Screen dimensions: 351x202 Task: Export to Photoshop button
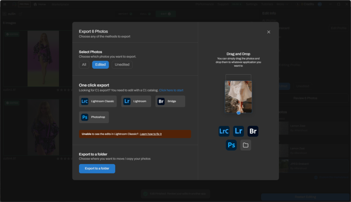pos(94,117)
